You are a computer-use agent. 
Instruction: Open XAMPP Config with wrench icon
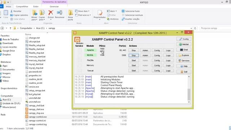pos(184,39)
